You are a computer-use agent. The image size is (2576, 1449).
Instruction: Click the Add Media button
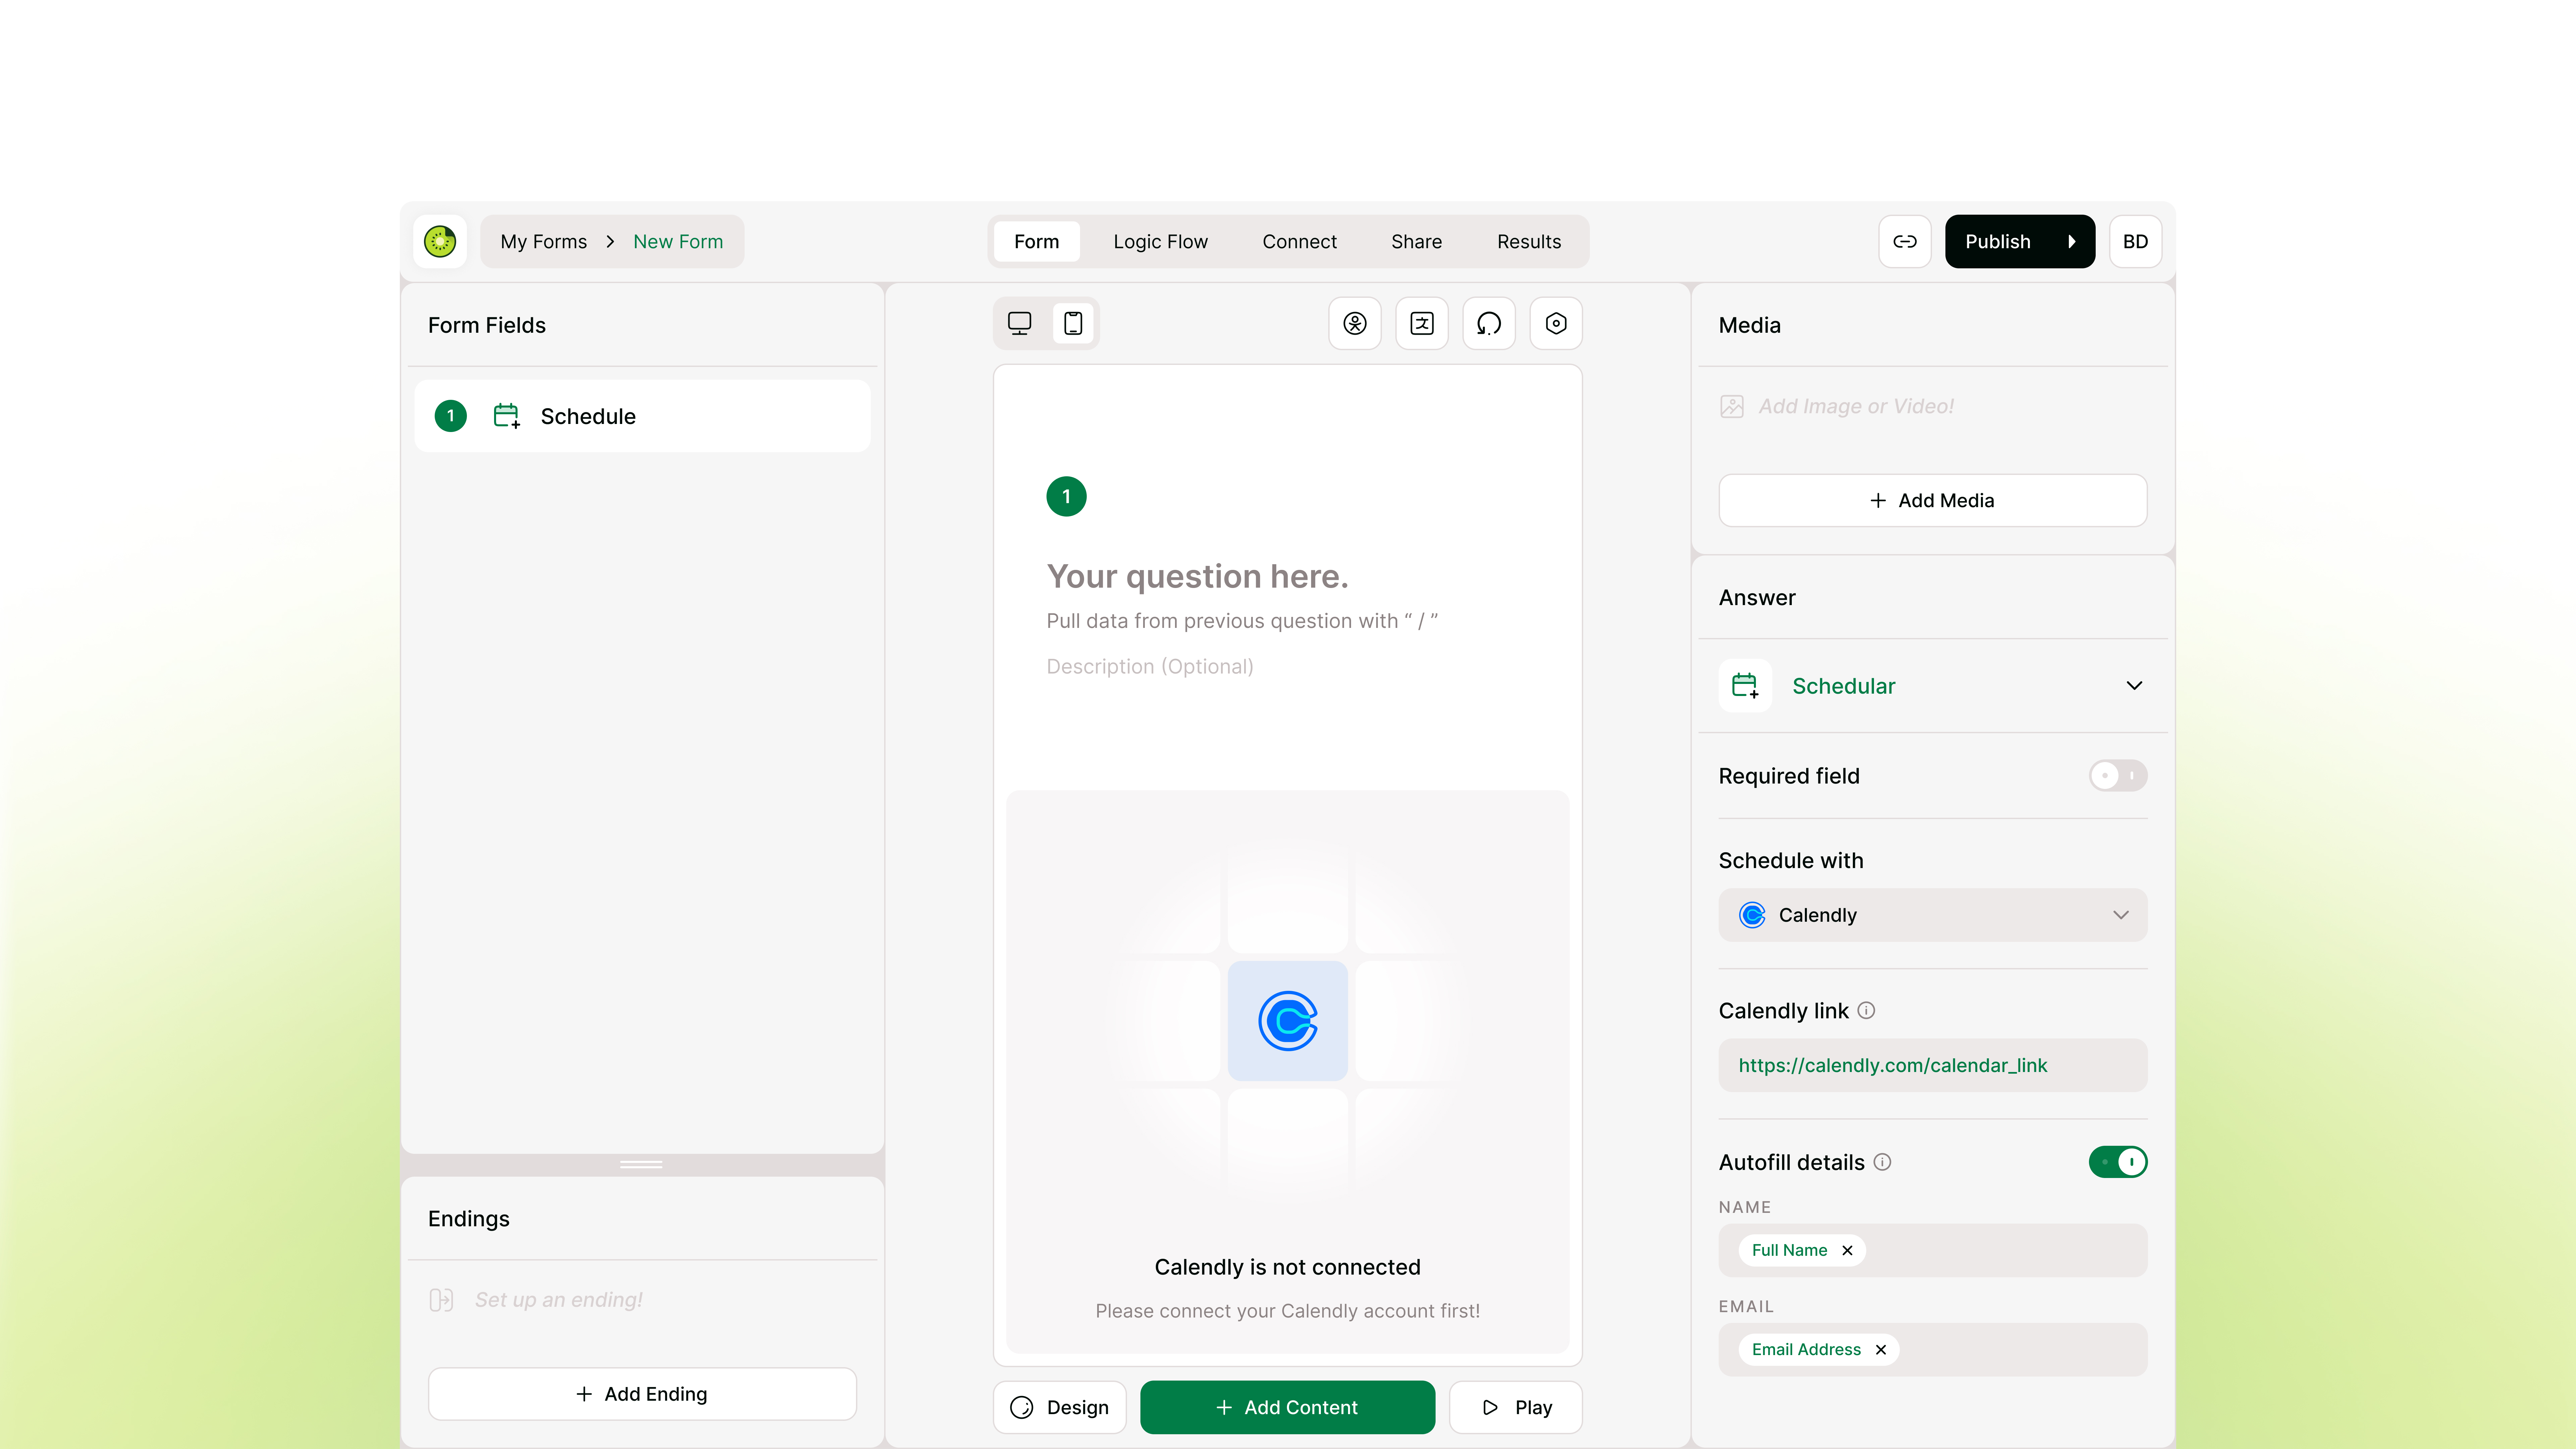(1933, 500)
